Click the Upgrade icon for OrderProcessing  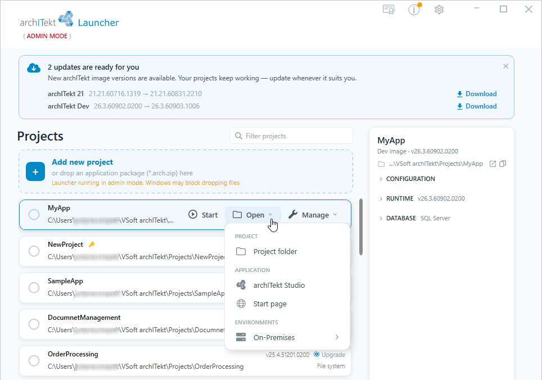(x=317, y=355)
